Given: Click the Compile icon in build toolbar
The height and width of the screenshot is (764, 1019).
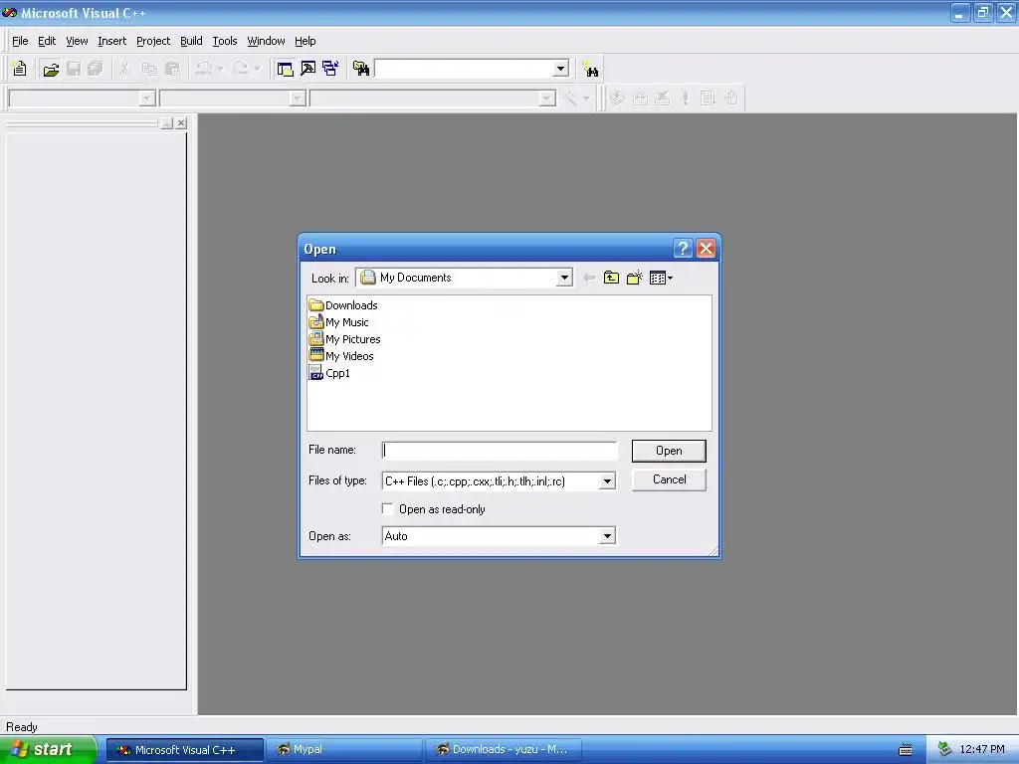Looking at the screenshot, I should pos(617,98).
